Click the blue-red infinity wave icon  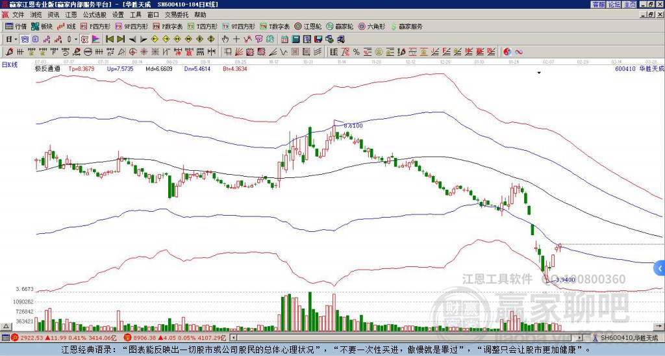(x=519, y=52)
